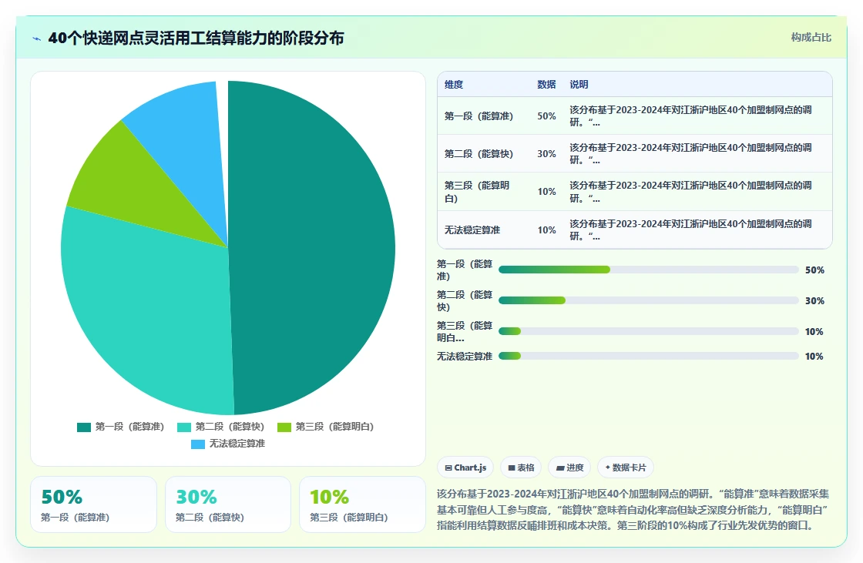Image resolution: width=863 pixels, height=563 pixels.
Task: Click the 30% 第二段 progress bar
Action: 648,300
